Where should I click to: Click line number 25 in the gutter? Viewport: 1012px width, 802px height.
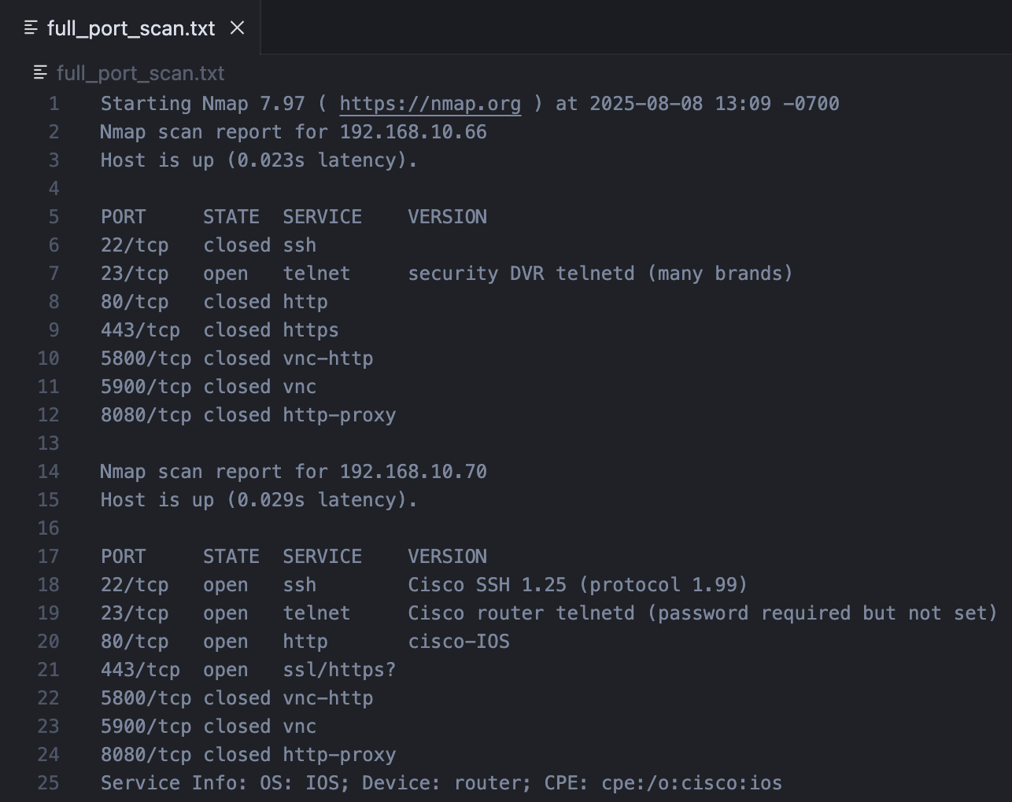pyautogui.click(x=48, y=783)
